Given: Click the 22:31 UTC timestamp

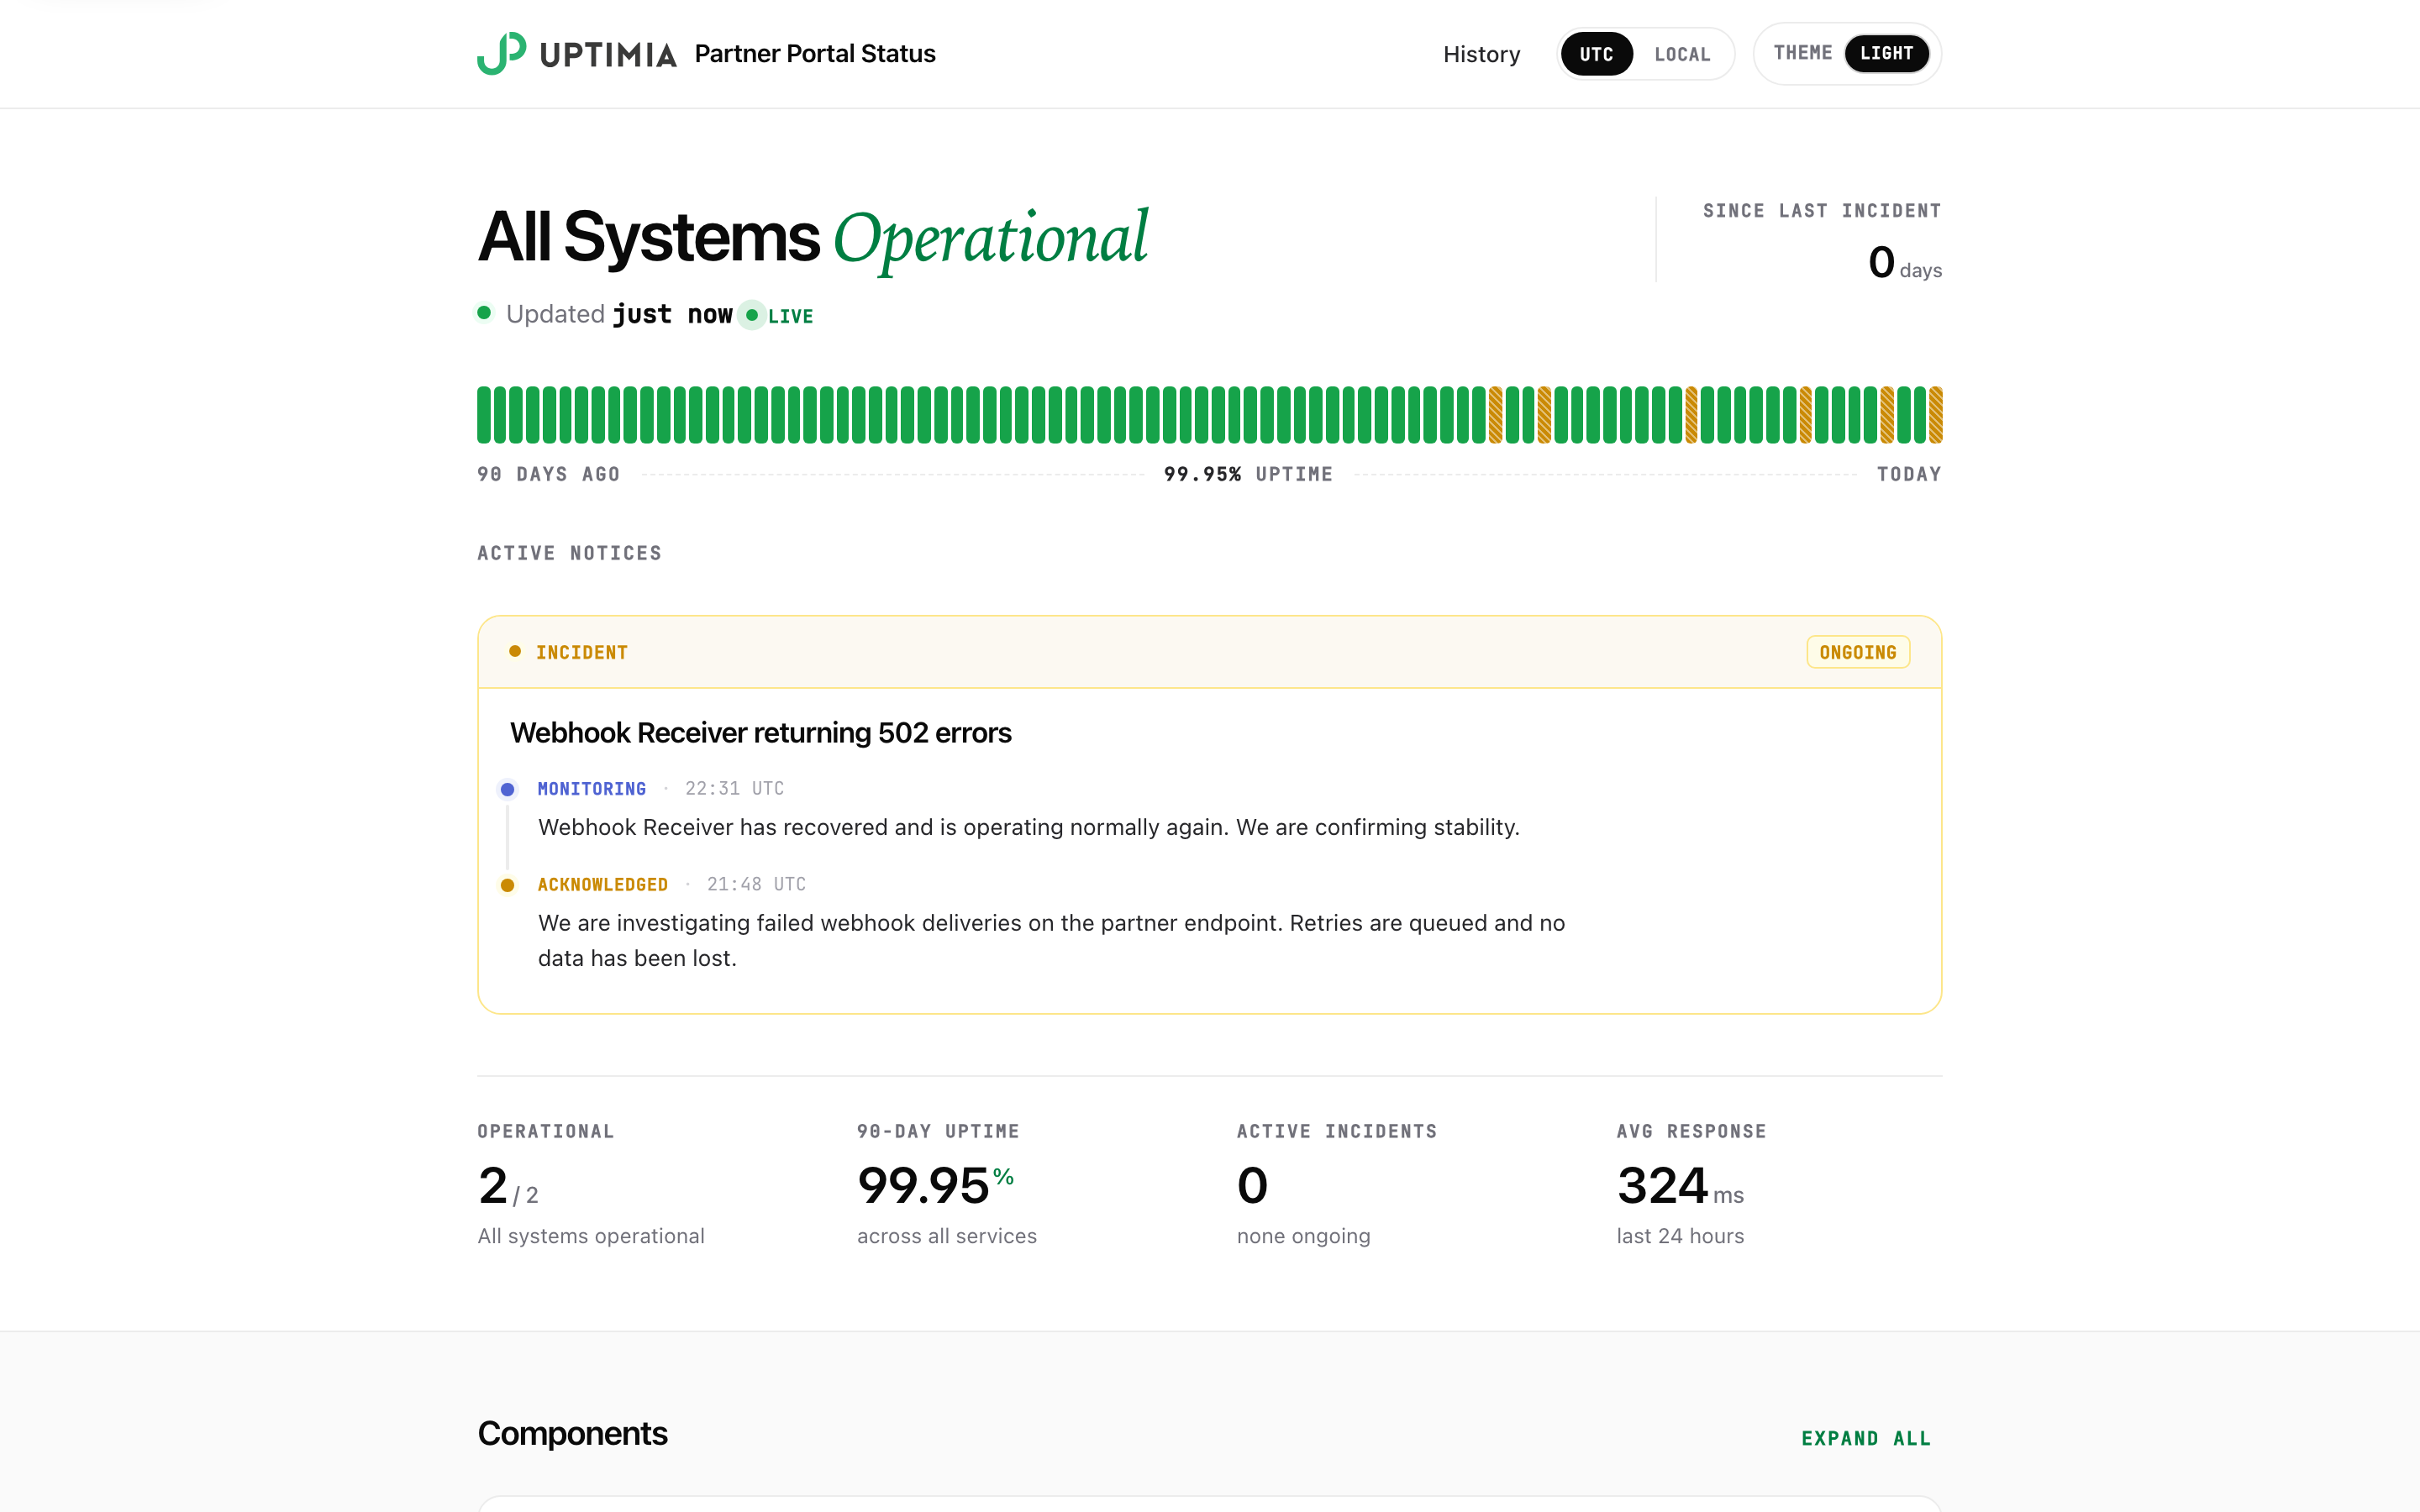Looking at the screenshot, I should tap(734, 788).
